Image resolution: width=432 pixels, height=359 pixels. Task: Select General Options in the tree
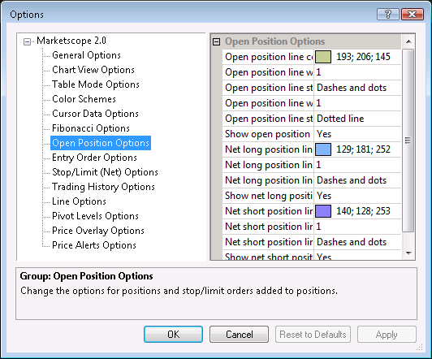point(86,55)
